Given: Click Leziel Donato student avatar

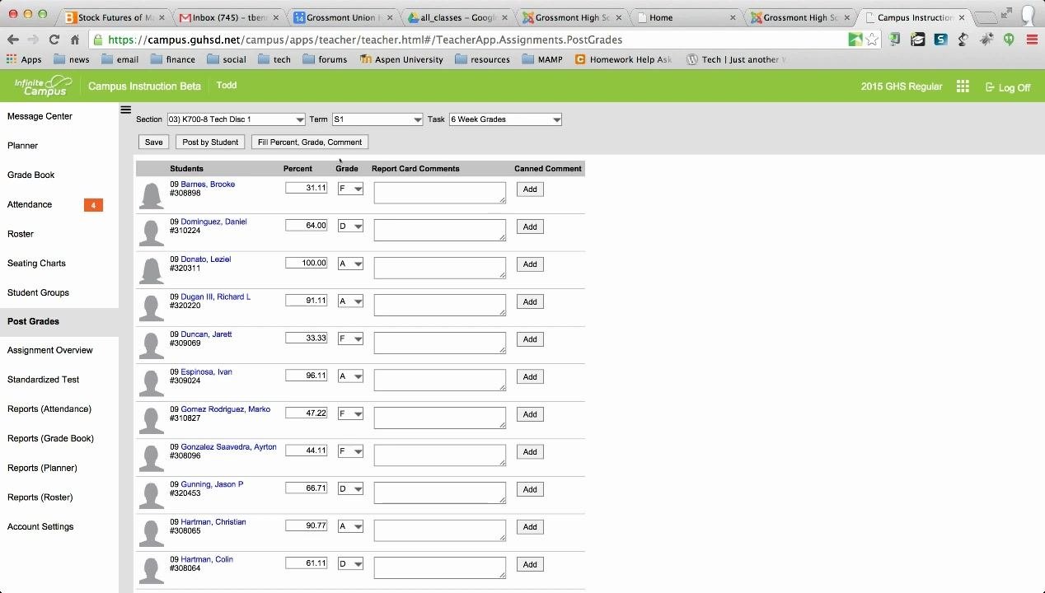Looking at the screenshot, I should coord(151,270).
